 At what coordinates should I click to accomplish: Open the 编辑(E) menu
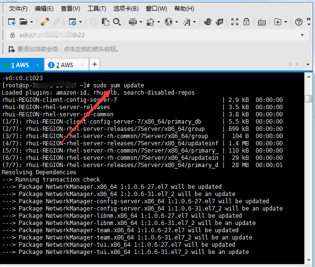[x=44, y=9]
